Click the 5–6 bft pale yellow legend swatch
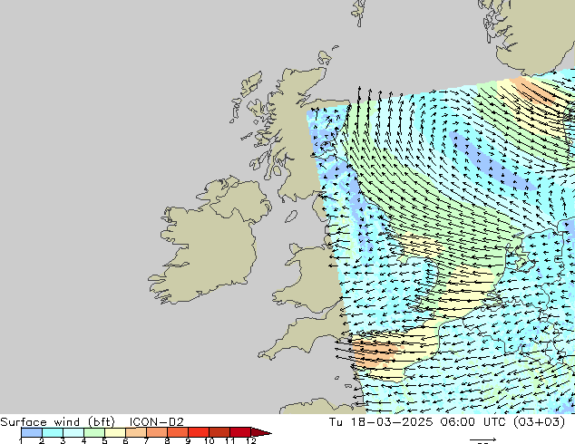575x444 pixels. 115,432
